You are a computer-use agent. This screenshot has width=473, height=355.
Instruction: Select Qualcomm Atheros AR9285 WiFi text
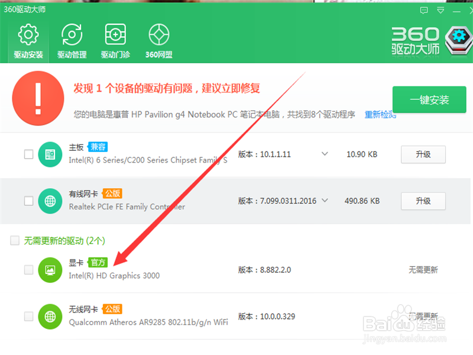148,322
